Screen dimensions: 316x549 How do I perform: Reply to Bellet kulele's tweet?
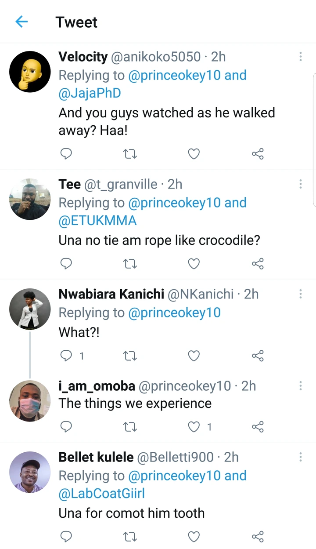(x=66, y=536)
